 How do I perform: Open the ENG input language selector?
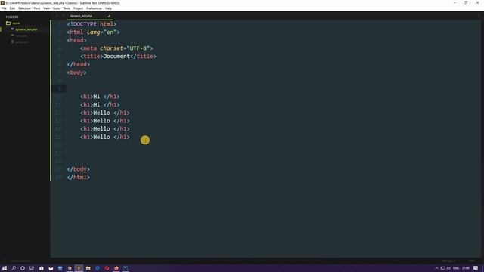click(456, 268)
